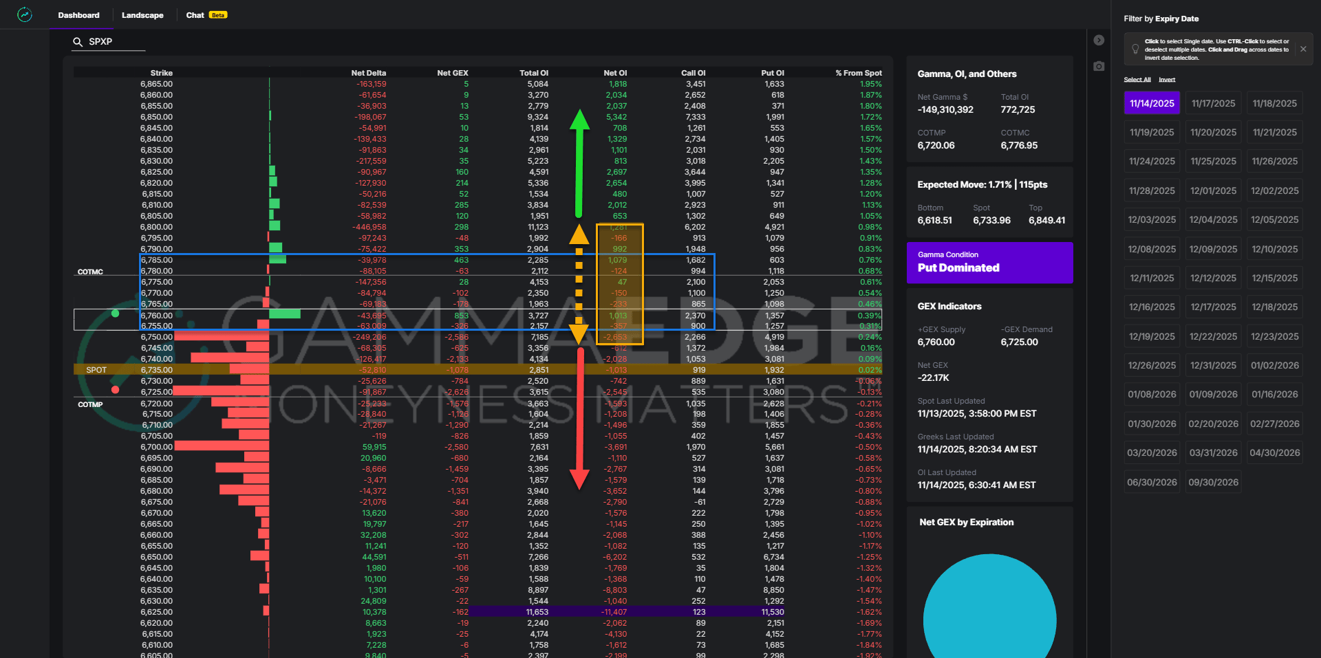The image size is (1321, 658).
Task: Click the GammaEdge logo icon
Action: click(x=25, y=14)
